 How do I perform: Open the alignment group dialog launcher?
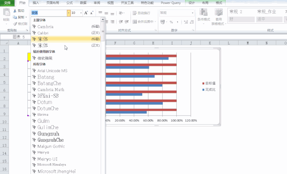[156, 30]
